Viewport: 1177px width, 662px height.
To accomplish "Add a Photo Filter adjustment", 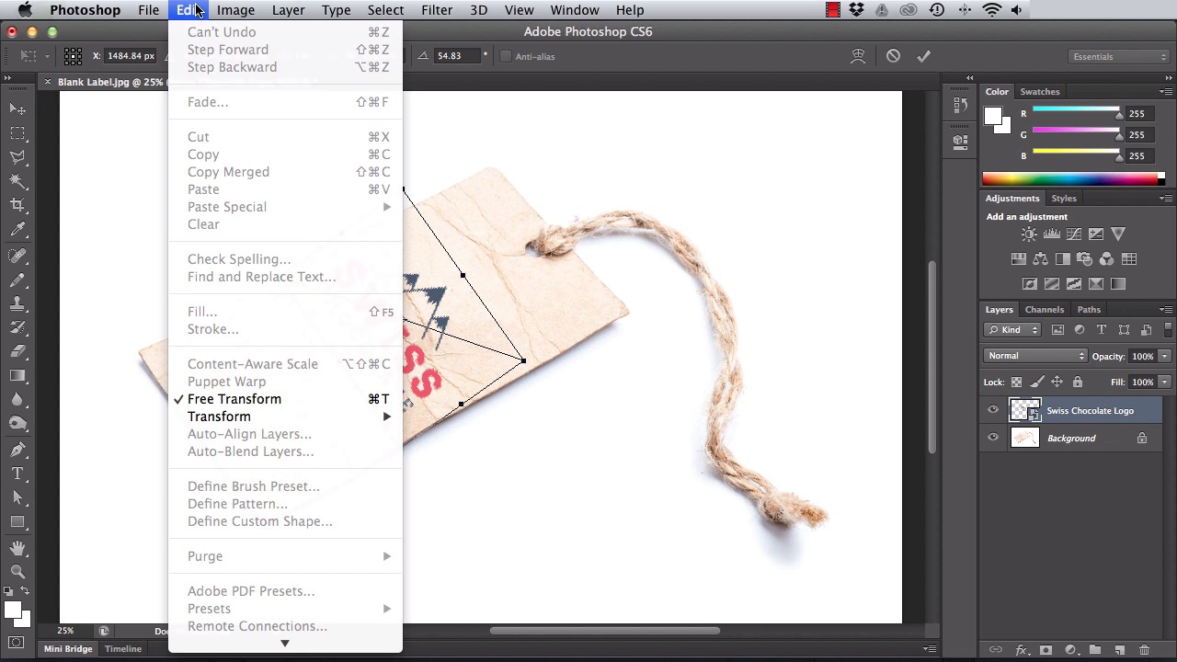I will click(x=1084, y=259).
